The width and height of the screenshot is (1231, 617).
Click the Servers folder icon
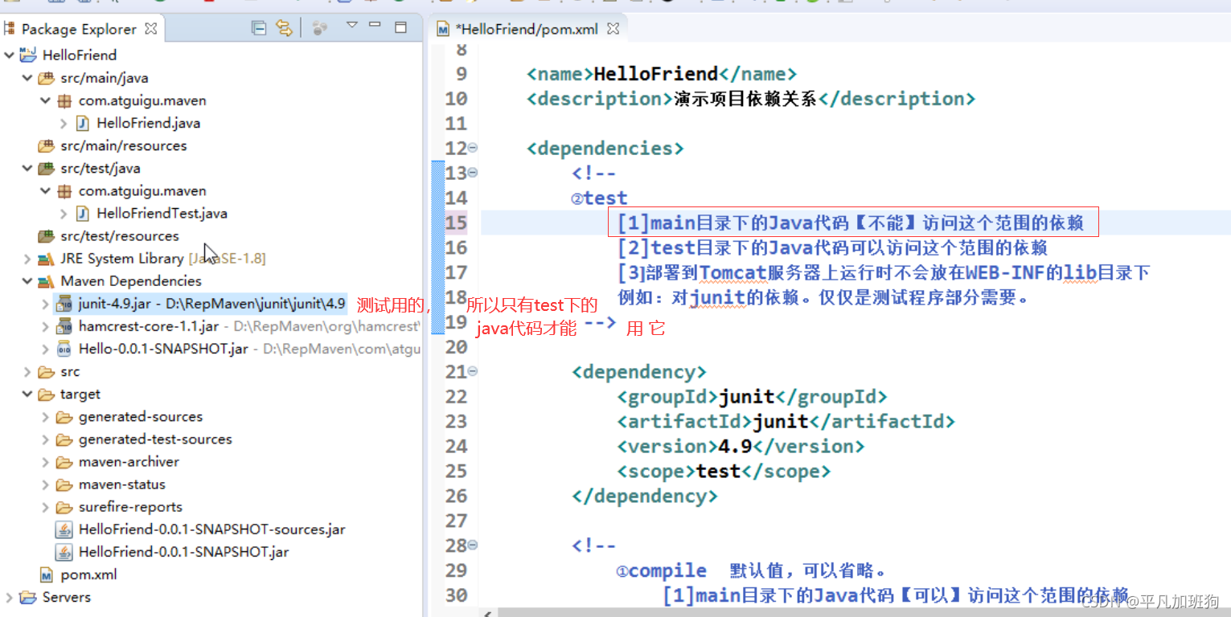tap(28, 597)
